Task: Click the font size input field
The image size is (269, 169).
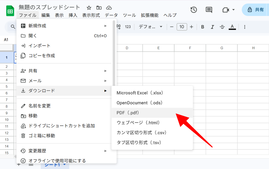Action: (x=182, y=27)
